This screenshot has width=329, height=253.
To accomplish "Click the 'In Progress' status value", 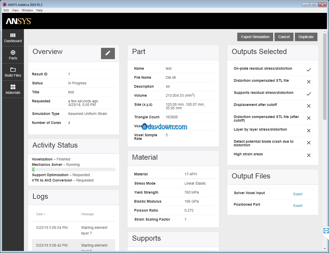I will [77, 83].
